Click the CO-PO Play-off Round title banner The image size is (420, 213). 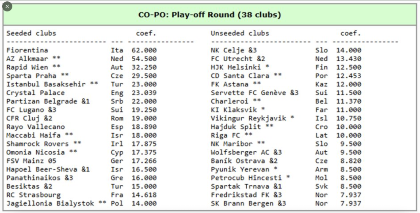(210, 15)
